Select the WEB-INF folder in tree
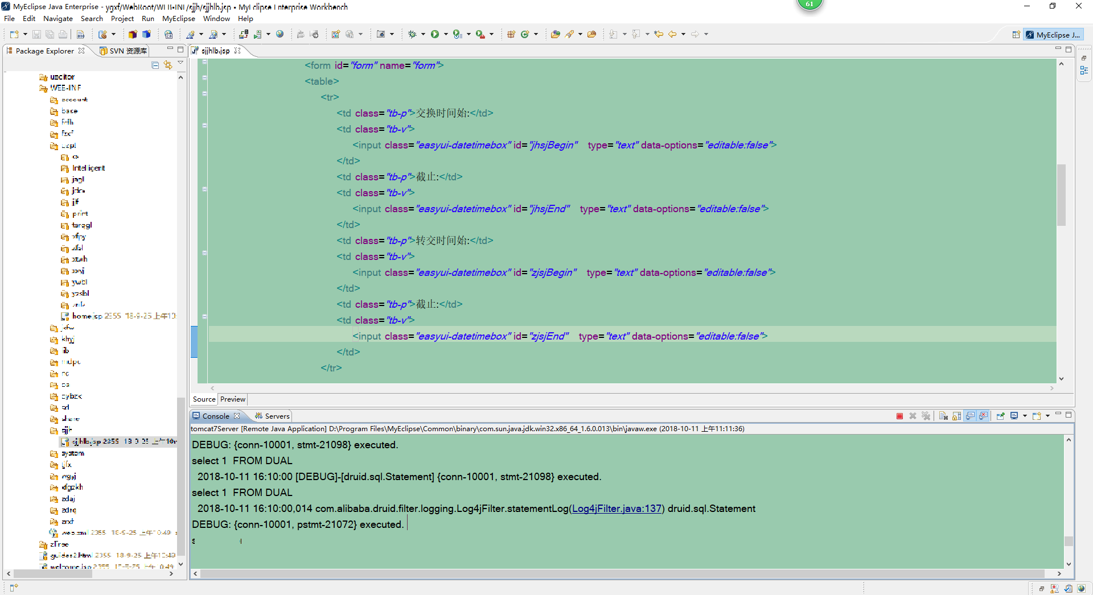The image size is (1093, 595). [60, 88]
